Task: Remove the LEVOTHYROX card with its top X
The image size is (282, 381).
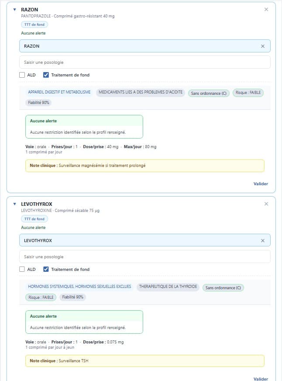Action: click(266, 204)
